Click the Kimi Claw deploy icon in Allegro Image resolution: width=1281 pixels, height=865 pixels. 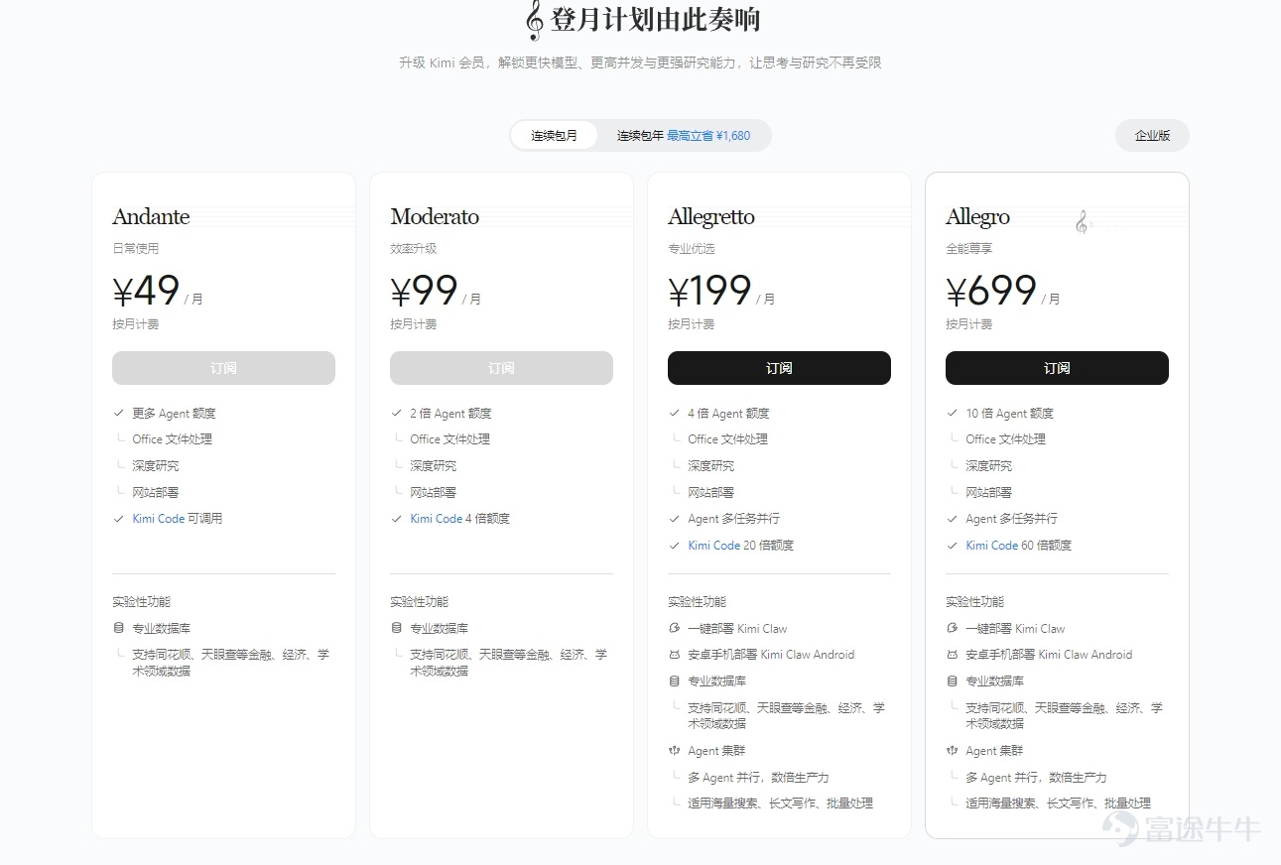pyautogui.click(x=953, y=628)
